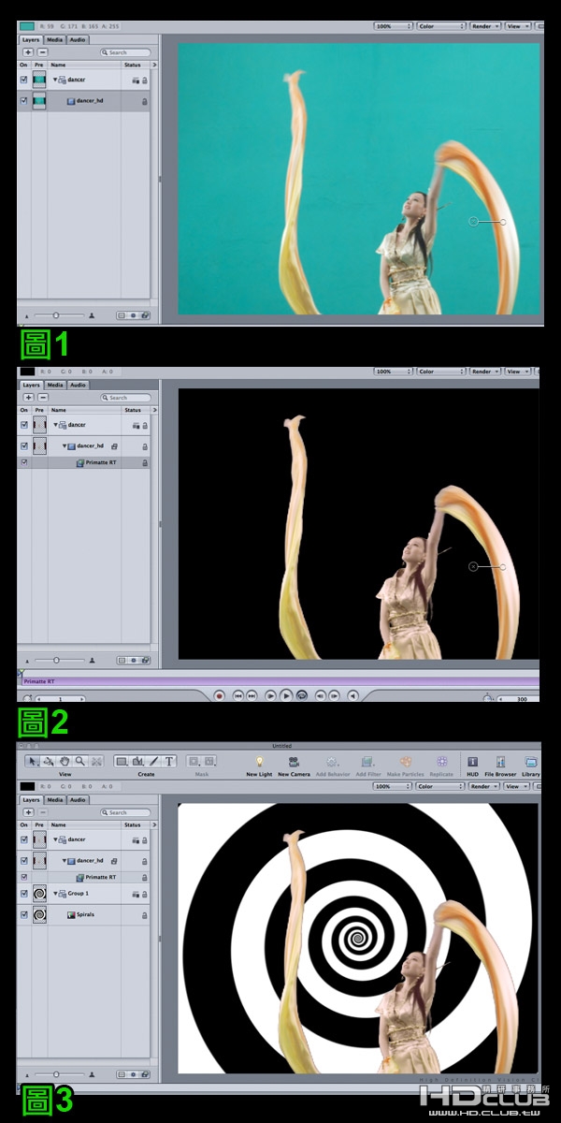Click add (+) layer button in green-screen window
The image size is (561, 1123).
(x=28, y=53)
